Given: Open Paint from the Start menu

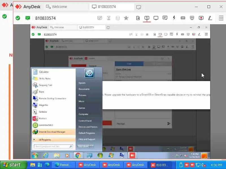Looking at the screenshot, I should click(x=54, y=92).
